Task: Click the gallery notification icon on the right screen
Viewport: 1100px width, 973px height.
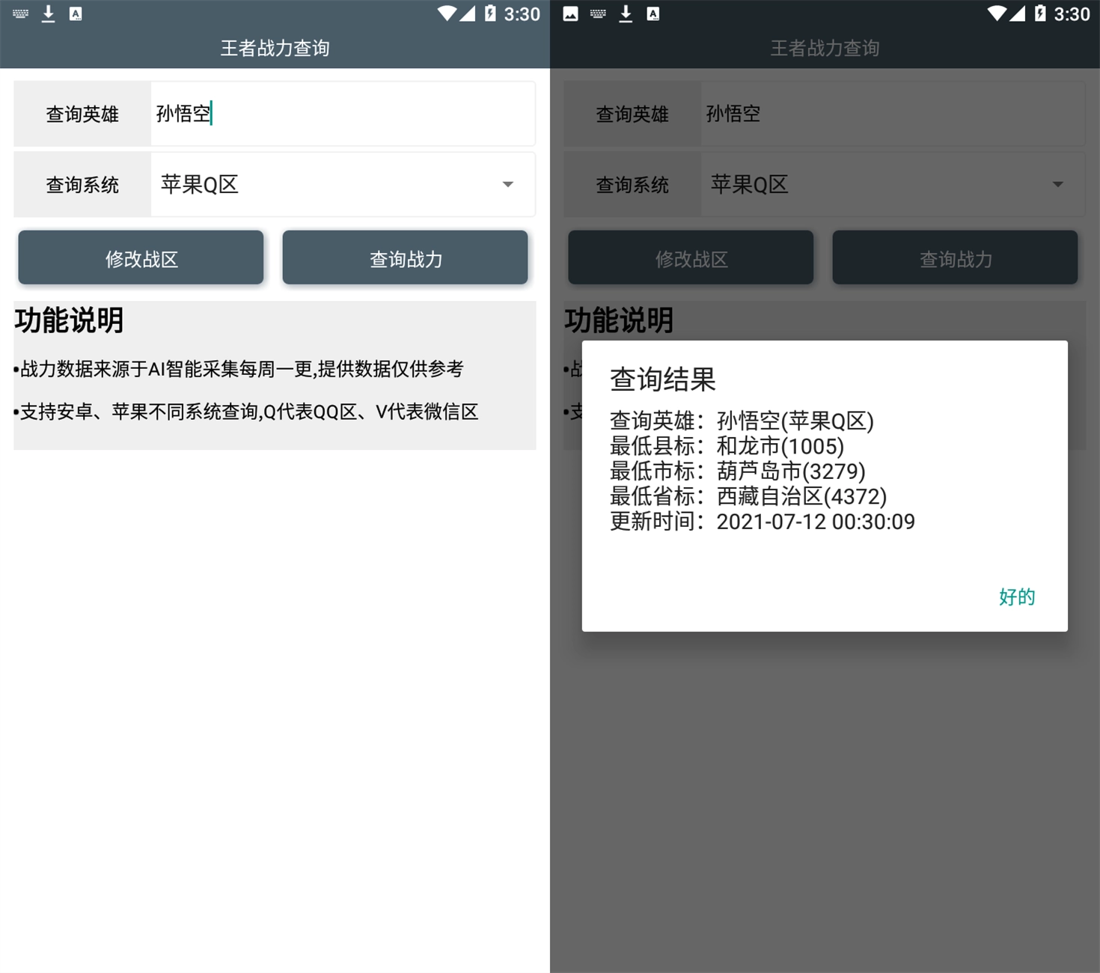Action: (571, 13)
